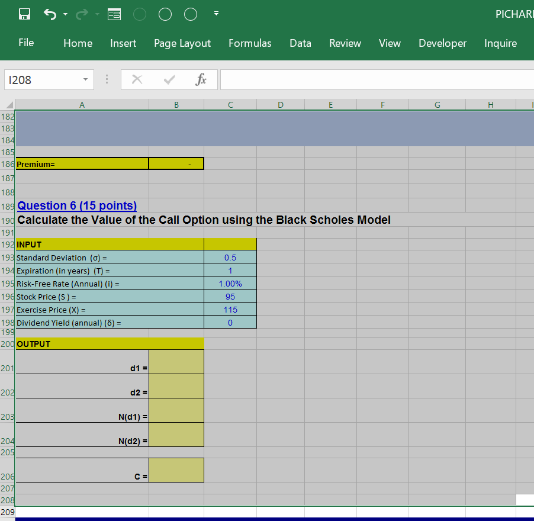Click the Save icon on Quick Access Toolbar

tap(24, 14)
